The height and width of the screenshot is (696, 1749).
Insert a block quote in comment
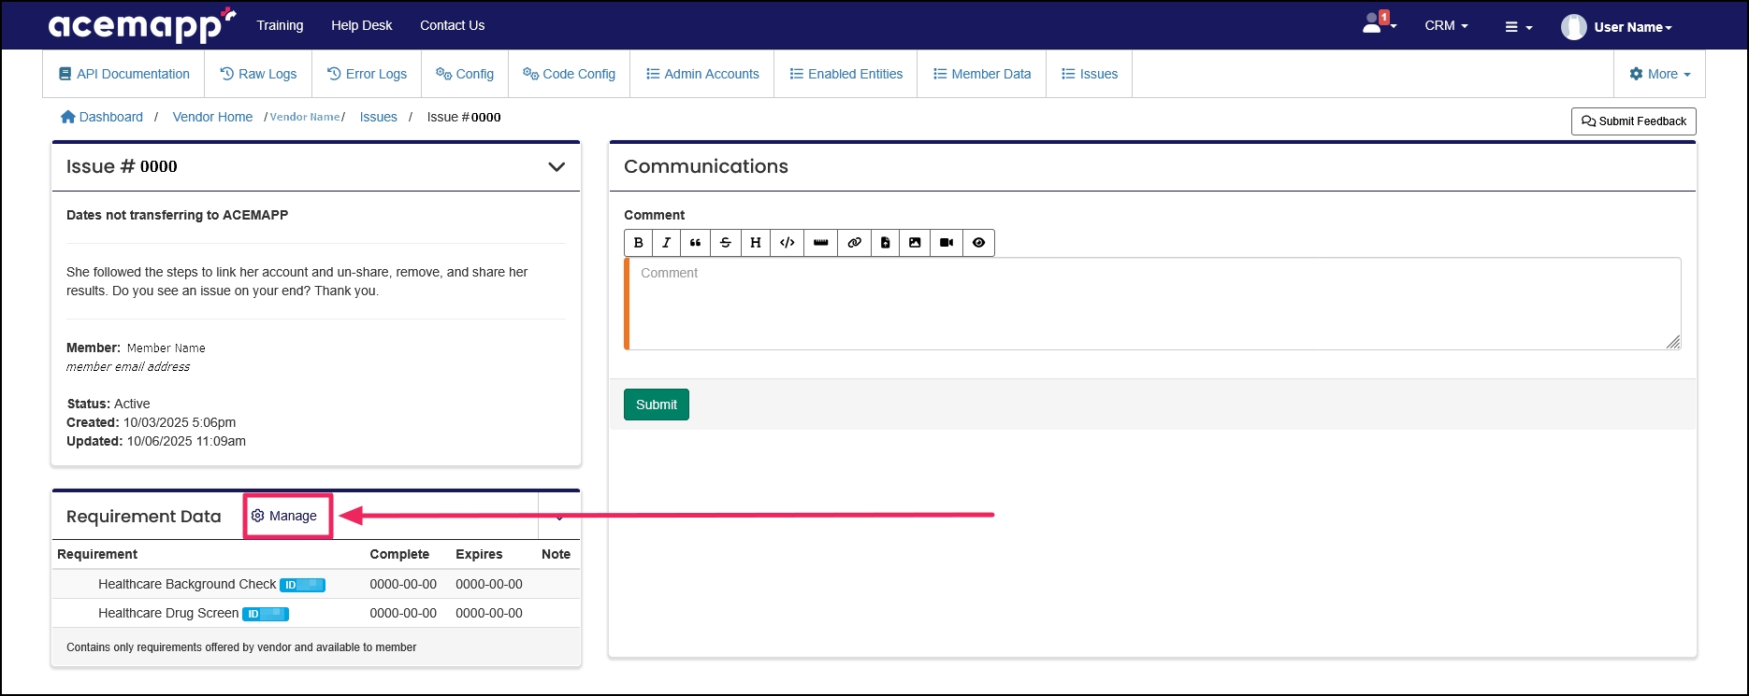click(x=695, y=243)
